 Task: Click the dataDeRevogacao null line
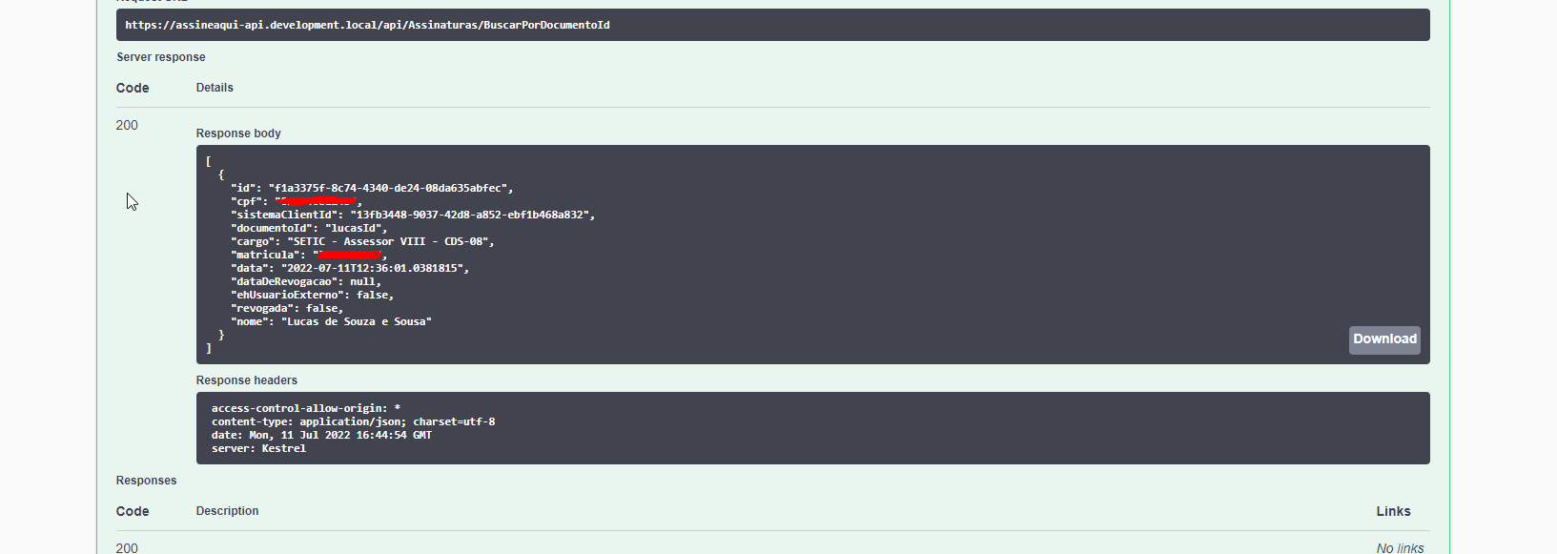[x=306, y=282]
